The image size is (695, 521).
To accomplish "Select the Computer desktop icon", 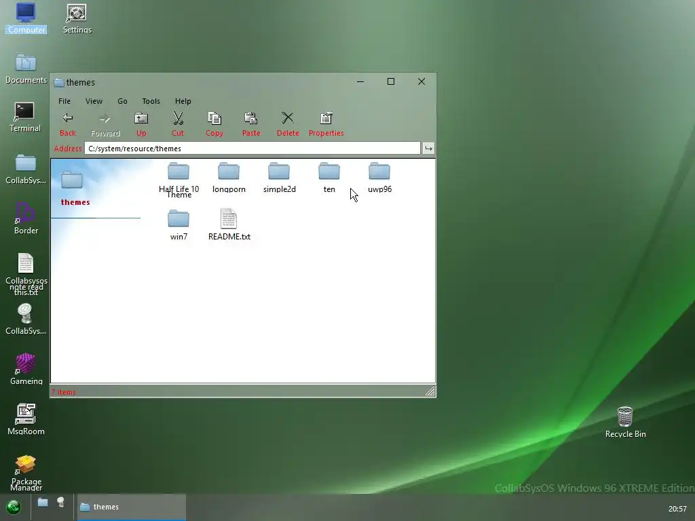I will [x=26, y=18].
